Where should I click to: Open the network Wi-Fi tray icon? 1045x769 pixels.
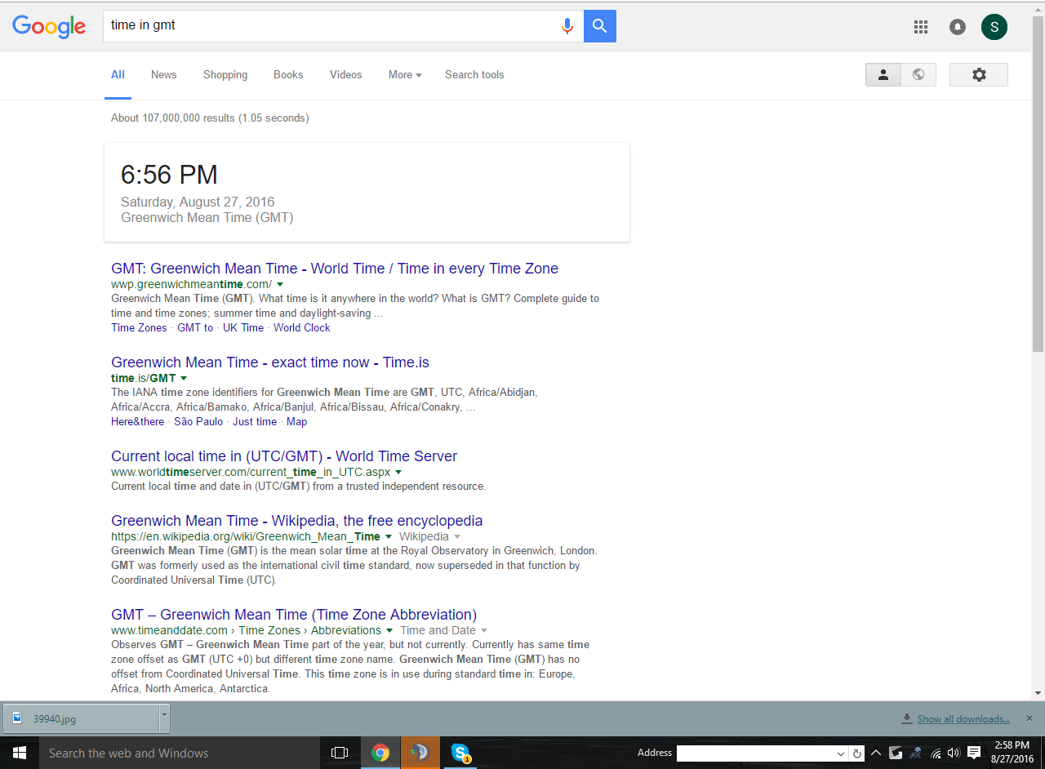pyautogui.click(x=936, y=753)
